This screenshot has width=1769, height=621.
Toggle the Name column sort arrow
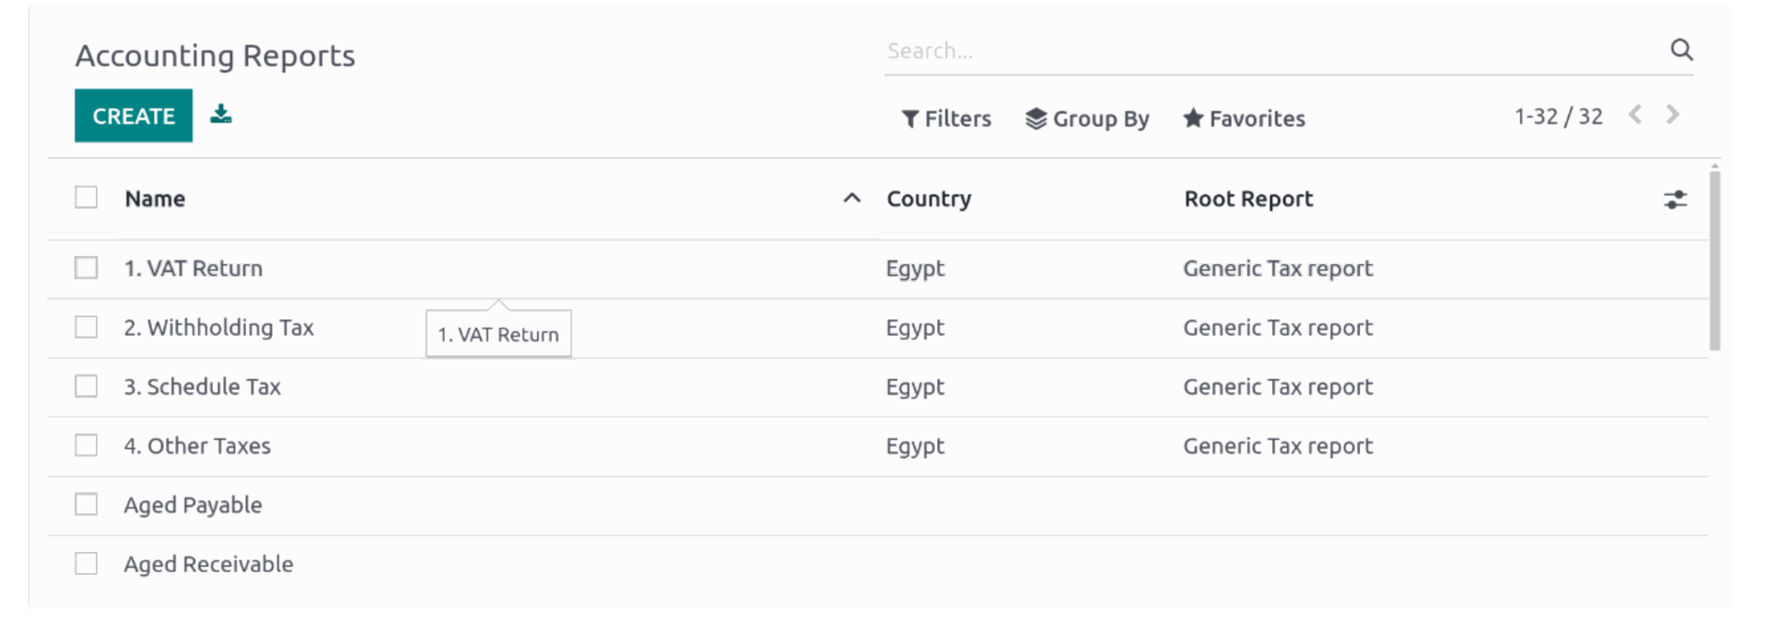click(x=852, y=199)
